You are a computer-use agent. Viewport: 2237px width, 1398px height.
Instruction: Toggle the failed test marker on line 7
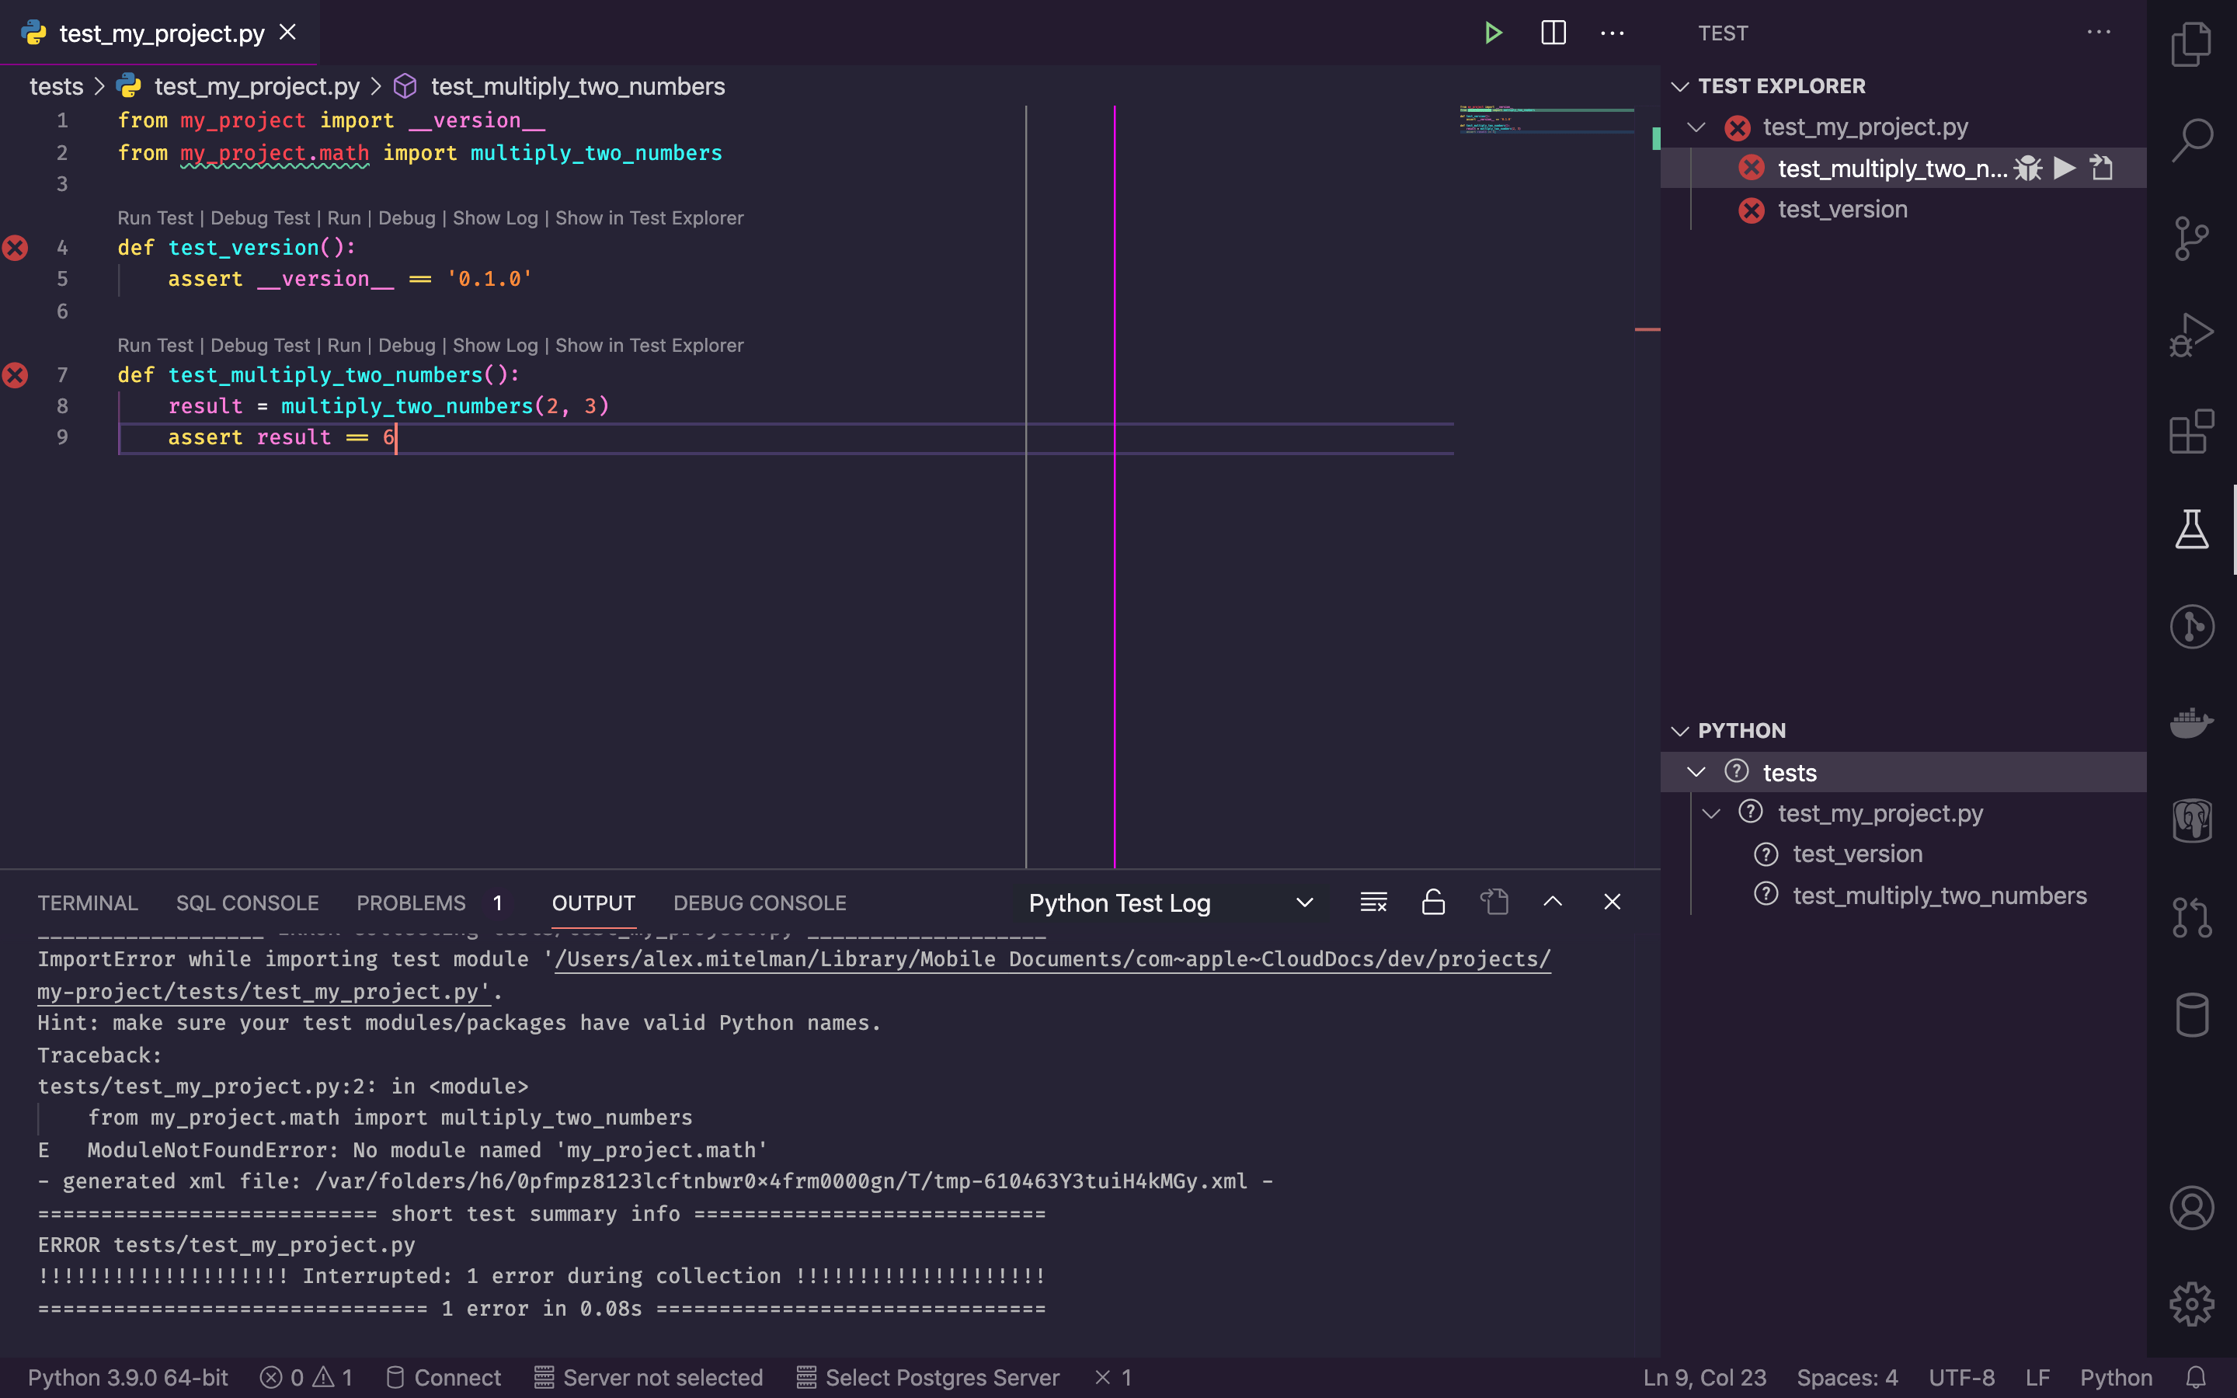[x=16, y=375]
